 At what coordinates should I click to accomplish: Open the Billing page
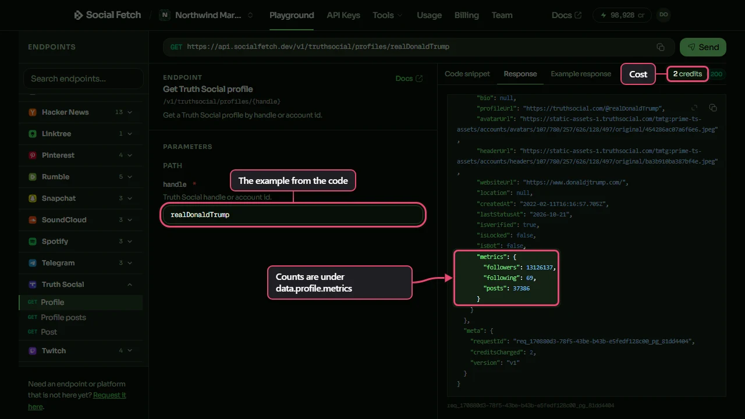(x=467, y=15)
